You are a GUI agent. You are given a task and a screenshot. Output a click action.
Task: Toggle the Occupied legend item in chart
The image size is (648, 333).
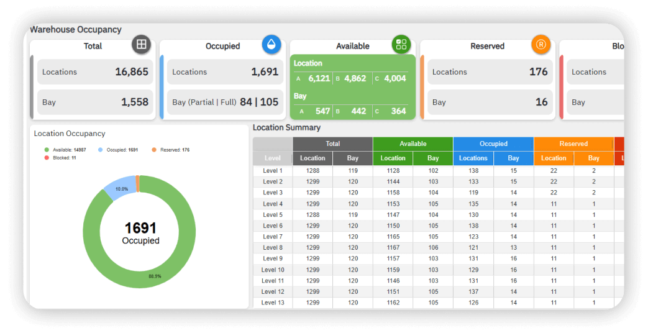[x=119, y=150]
